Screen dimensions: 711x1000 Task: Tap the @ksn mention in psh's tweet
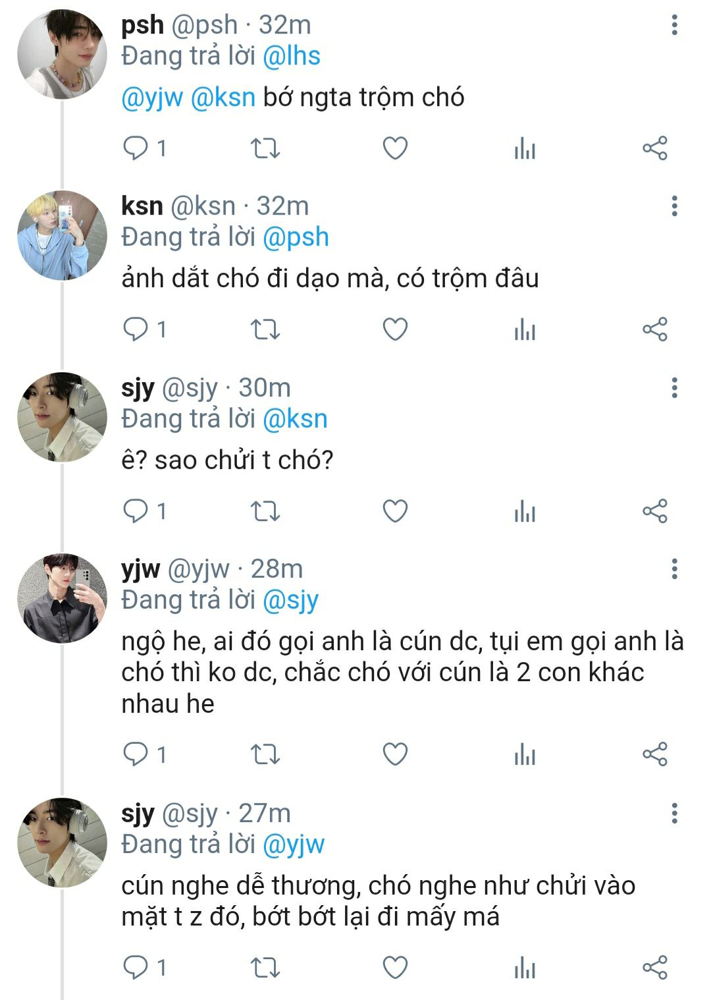[223, 97]
